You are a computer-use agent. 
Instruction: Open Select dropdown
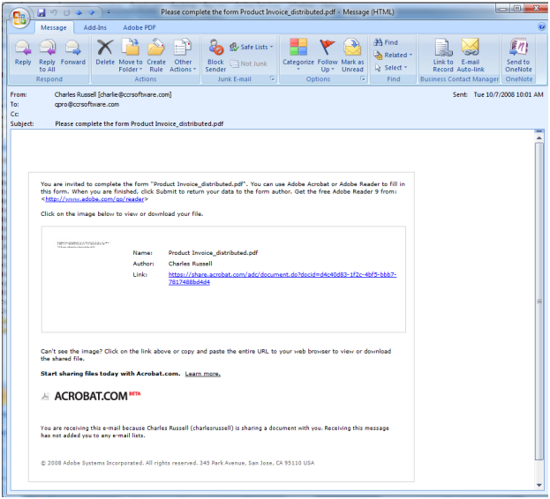click(391, 68)
